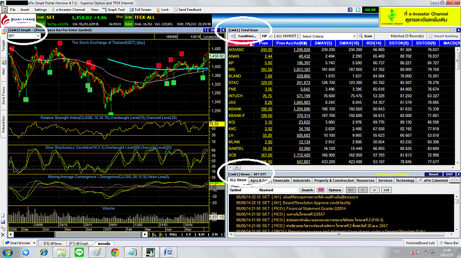The image size is (461, 258).
Task: Click the Reset button in News panel
Action: pyautogui.click(x=433, y=175)
